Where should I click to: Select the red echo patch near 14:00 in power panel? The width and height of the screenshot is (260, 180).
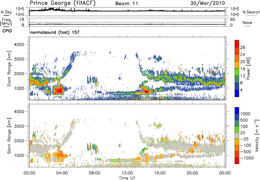(147, 91)
